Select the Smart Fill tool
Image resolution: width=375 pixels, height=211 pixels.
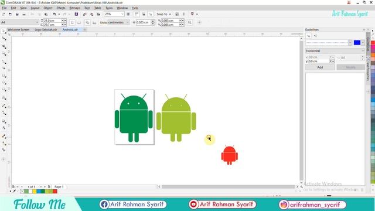click(x=4, y=150)
